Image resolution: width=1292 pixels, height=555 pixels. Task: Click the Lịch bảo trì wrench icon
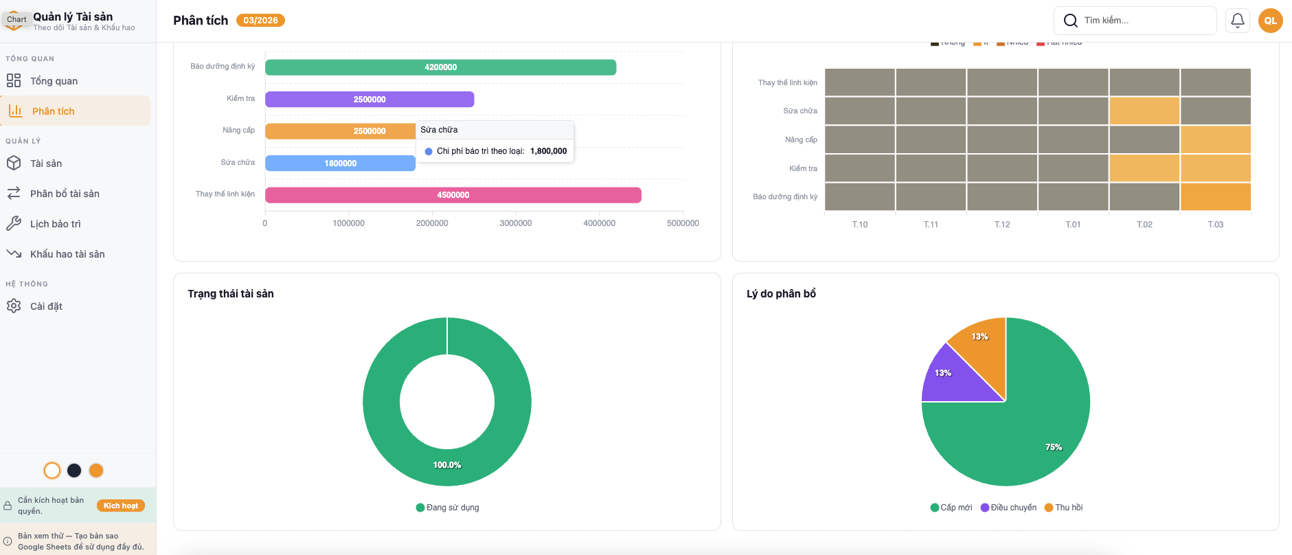tap(14, 224)
